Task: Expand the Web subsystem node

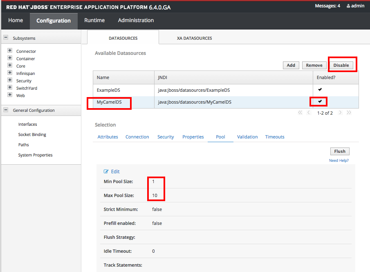Action: point(10,95)
